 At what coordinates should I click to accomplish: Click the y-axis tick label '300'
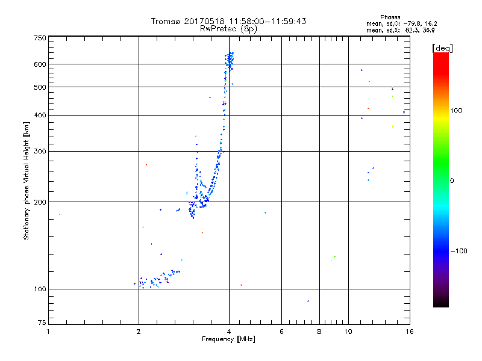pos(40,151)
